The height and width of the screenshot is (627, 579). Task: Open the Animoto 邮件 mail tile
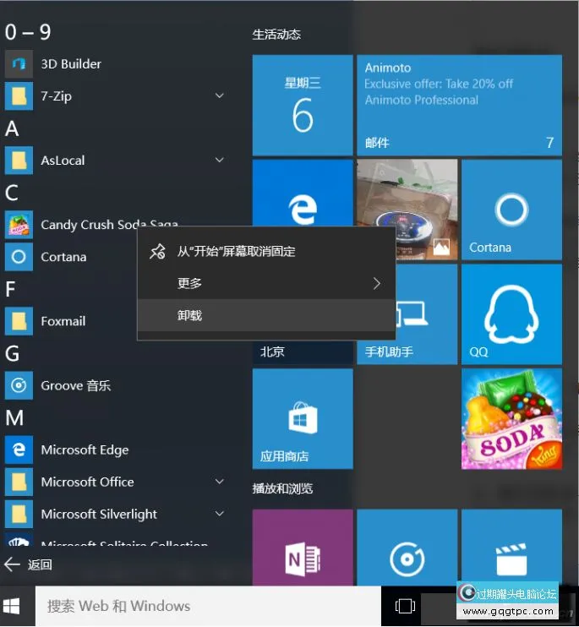coord(460,105)
